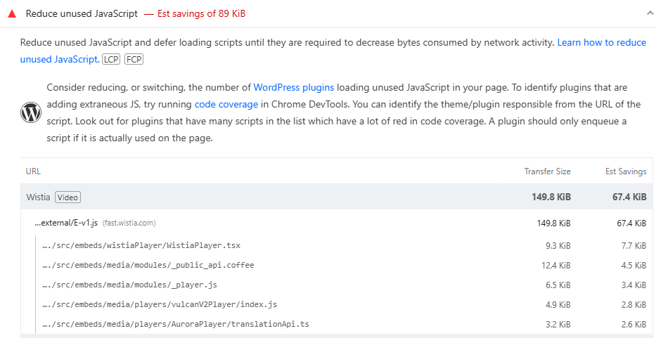Viewport: 656px width, 338px height.
Task: Select the Wistia group row label
Action: 39,197
